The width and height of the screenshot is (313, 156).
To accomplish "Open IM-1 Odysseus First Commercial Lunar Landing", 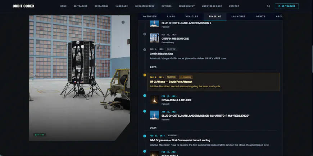I will pos(180,140).
